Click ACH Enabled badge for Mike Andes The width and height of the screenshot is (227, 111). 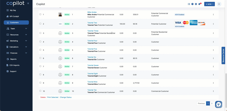click(179, 14)
